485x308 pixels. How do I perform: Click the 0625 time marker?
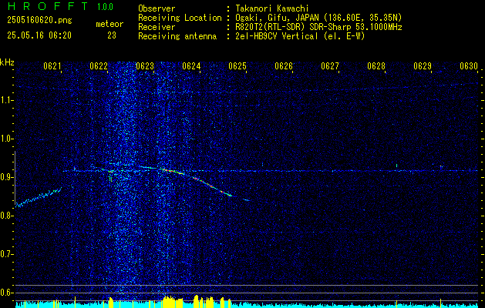(237, 65)
